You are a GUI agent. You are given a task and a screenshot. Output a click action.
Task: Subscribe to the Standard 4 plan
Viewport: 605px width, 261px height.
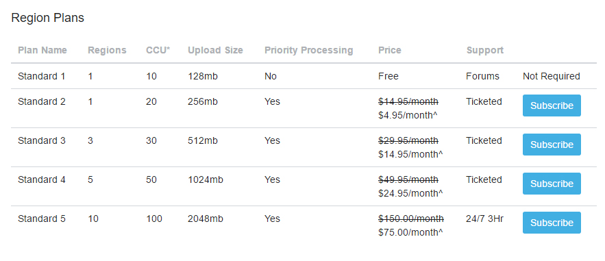552,184
